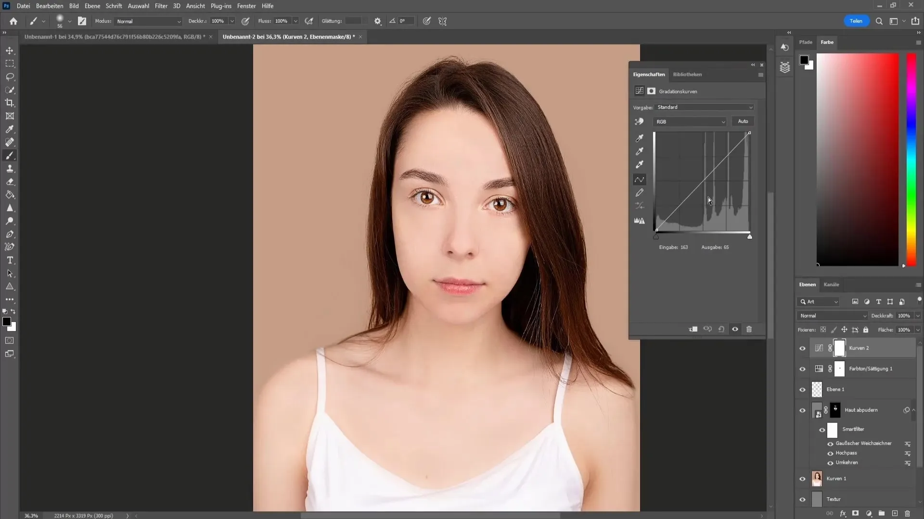Viewport: 924px width, 519px height.
Task: Click the white point slider under curves graph
Action: tap(749, 236)
